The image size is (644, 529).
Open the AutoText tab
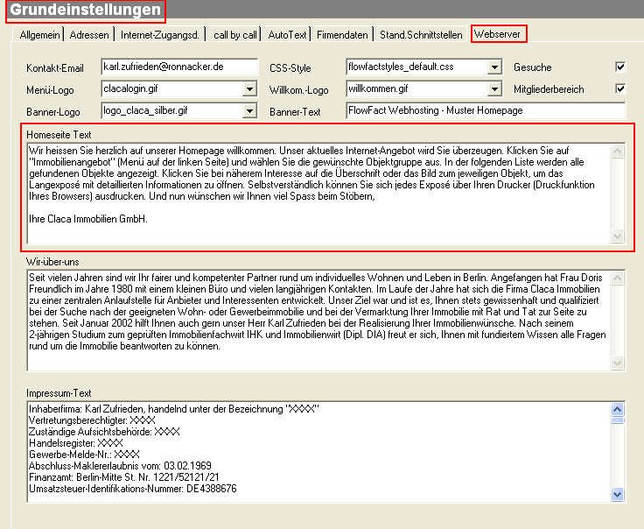click(287, 34)
